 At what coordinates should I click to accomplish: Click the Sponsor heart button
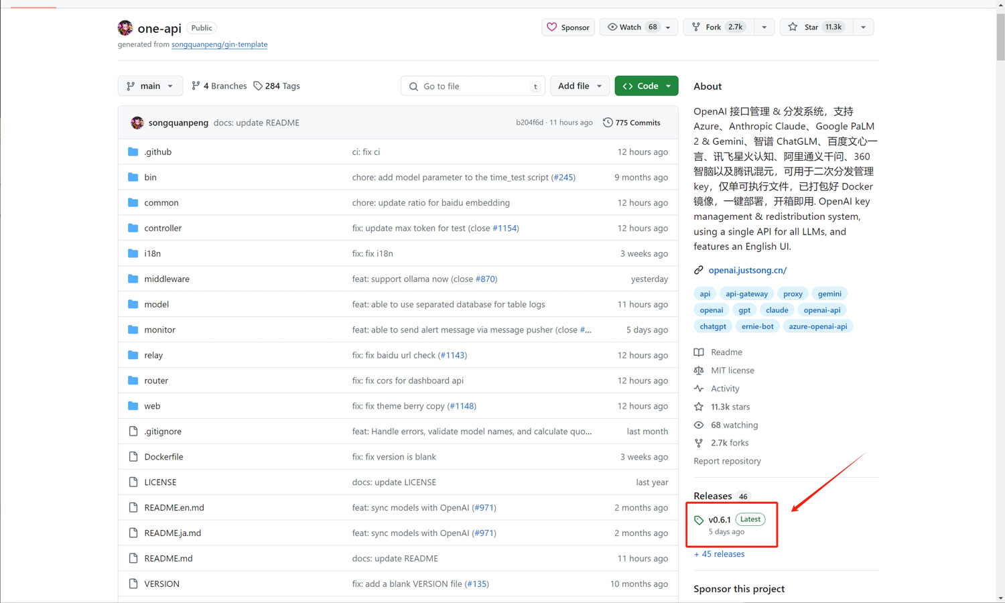pyautogui.click(x=568, y=27)
